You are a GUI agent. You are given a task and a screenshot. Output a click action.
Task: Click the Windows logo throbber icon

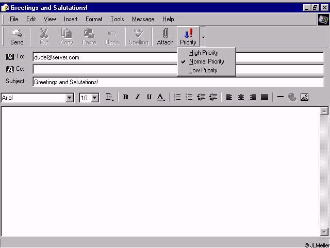[x=323, y=20]
